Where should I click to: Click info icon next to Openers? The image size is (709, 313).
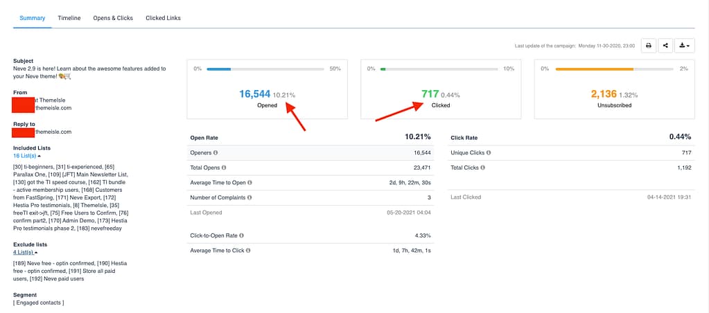click(216, 152)
